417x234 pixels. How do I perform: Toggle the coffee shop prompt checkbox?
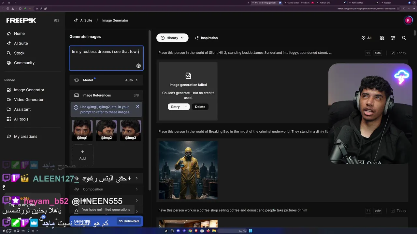pyautogui.click(x=393, y=211)
